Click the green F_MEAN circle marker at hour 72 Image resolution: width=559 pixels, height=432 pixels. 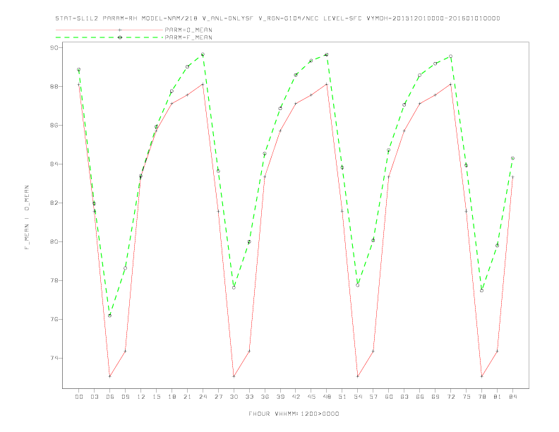[x=450, y=56]
